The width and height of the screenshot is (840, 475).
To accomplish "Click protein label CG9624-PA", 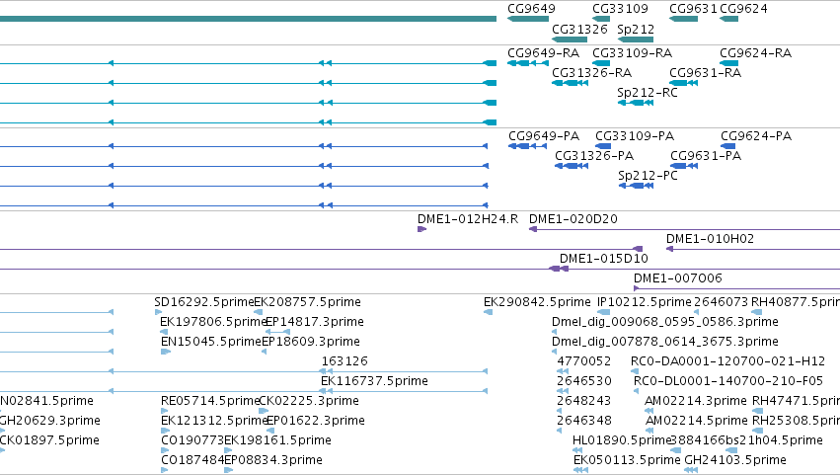I will click(x=756, y=136).
